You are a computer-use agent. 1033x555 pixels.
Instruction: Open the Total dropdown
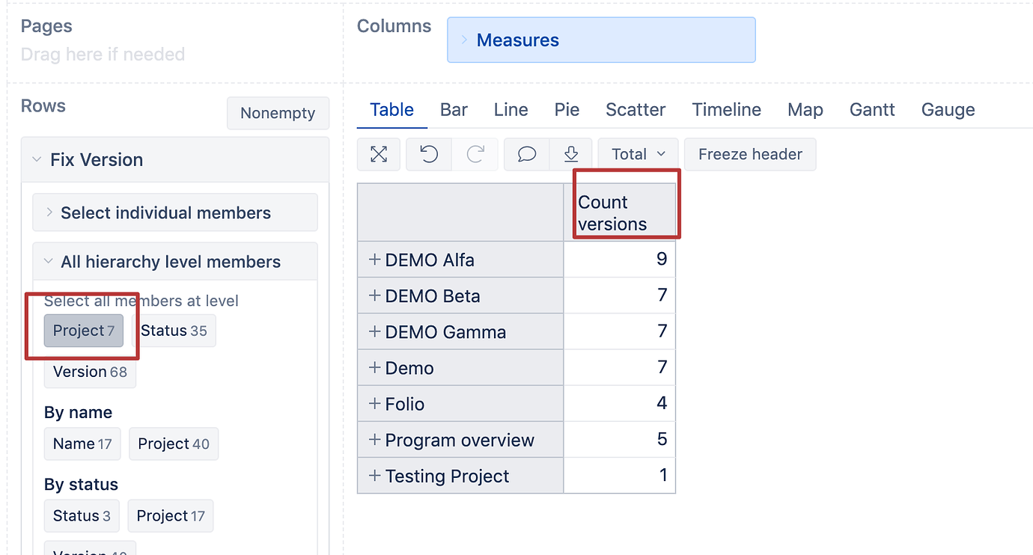(638, 154)
